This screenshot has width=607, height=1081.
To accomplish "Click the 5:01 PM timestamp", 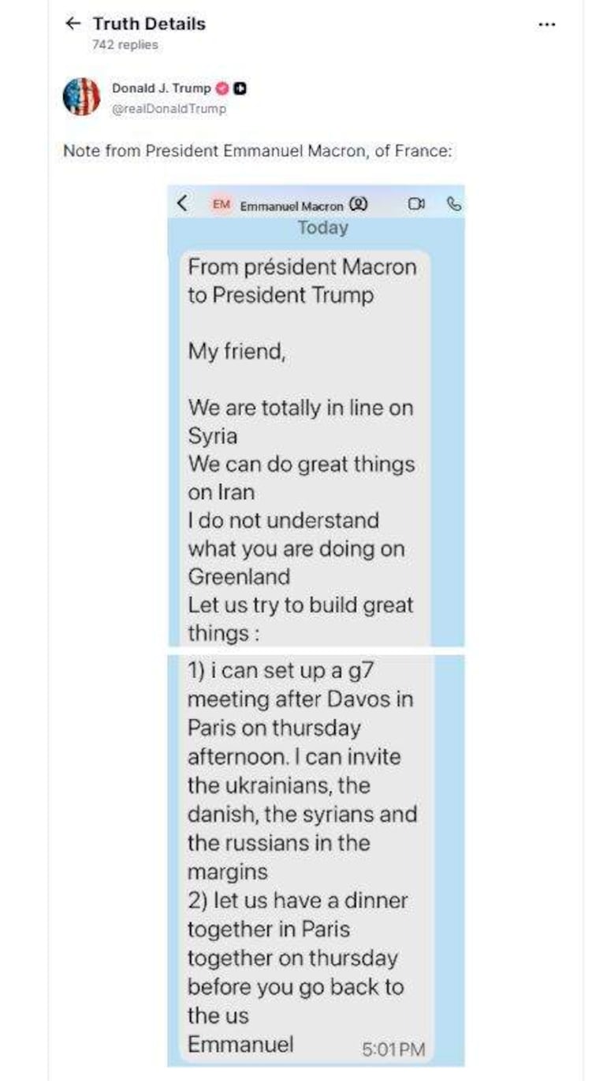I will point(393,1050).
